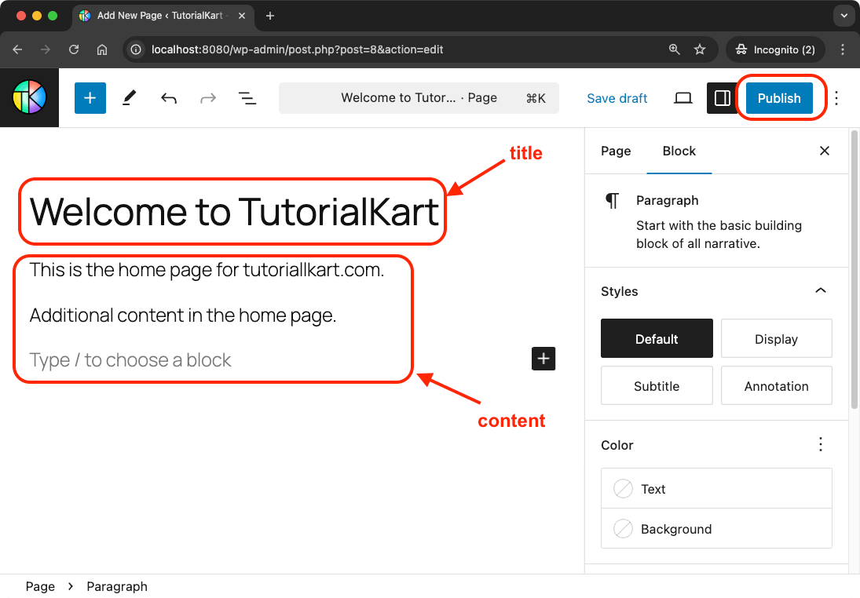Viewport: 860px width, 598px height.
Task: Open the command palette via the document title bar
Action: point(419,97)
